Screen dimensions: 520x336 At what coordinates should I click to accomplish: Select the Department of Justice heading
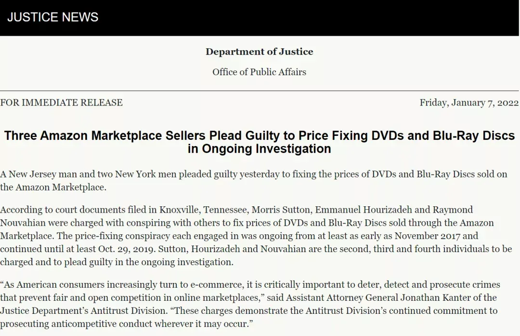point(260,52)
